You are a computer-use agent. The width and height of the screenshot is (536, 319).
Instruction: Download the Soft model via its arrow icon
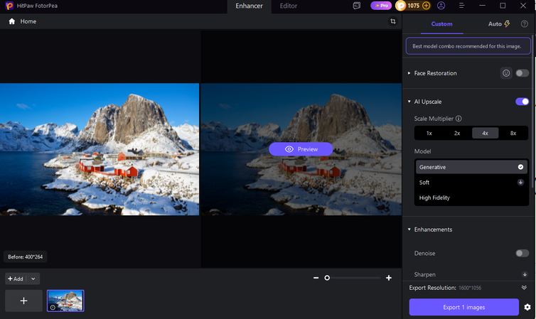(520, 183)
